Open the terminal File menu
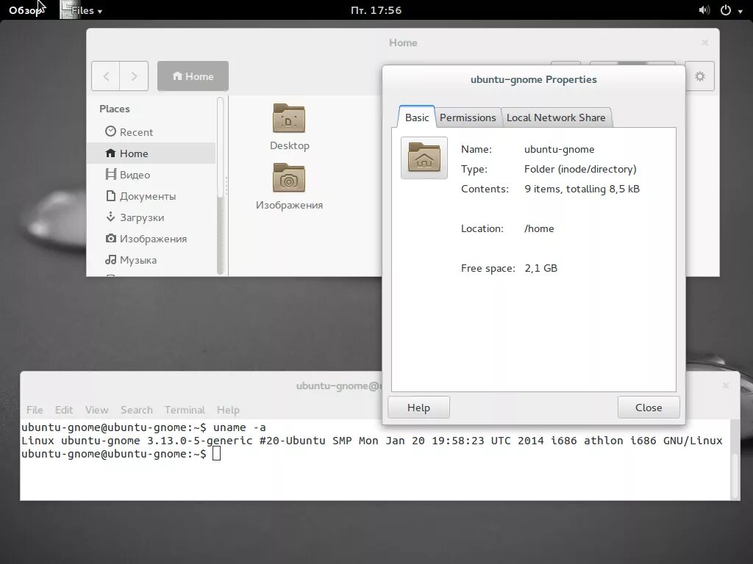The height and width of the screenshot is (564, 753). [35, 410]
